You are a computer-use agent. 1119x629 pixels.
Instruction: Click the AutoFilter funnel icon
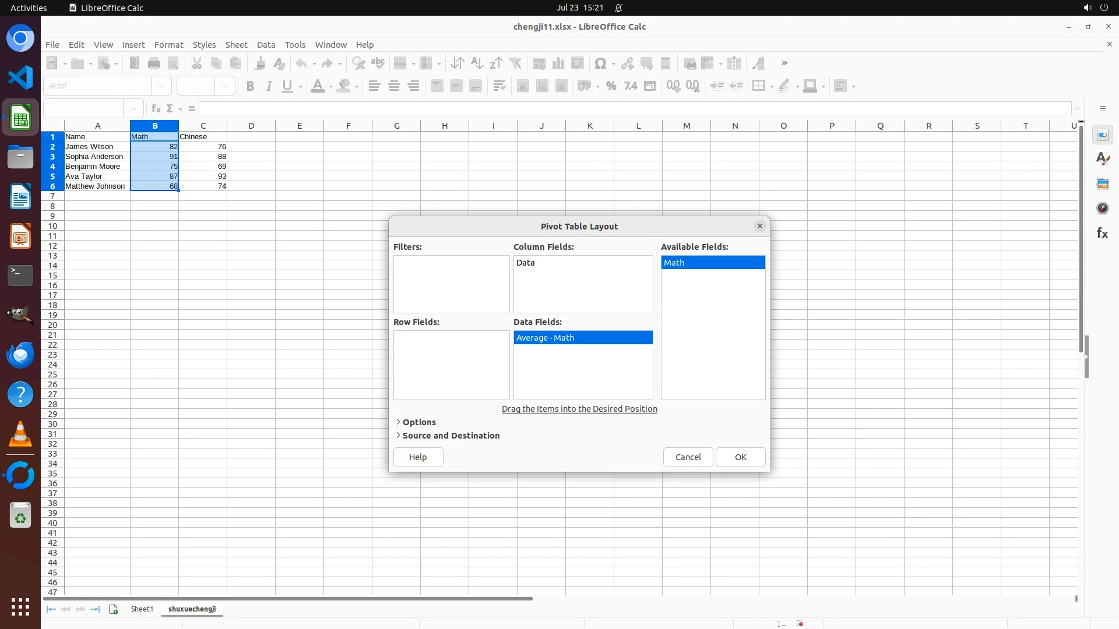pyautogui.click(x=515, y=63)
